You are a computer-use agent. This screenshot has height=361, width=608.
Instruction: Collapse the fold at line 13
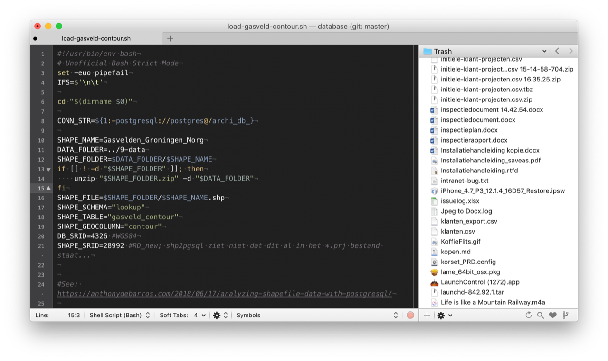click(48, 169)
